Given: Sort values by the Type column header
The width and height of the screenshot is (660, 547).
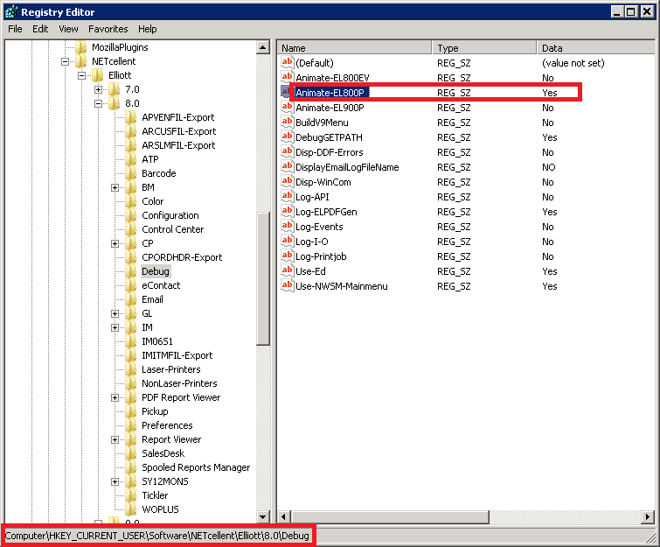Looking at the screenshot, I should [x=484, y=47].
